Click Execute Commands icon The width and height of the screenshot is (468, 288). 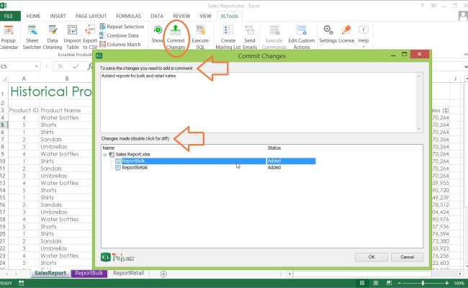(x=274, y=30)
